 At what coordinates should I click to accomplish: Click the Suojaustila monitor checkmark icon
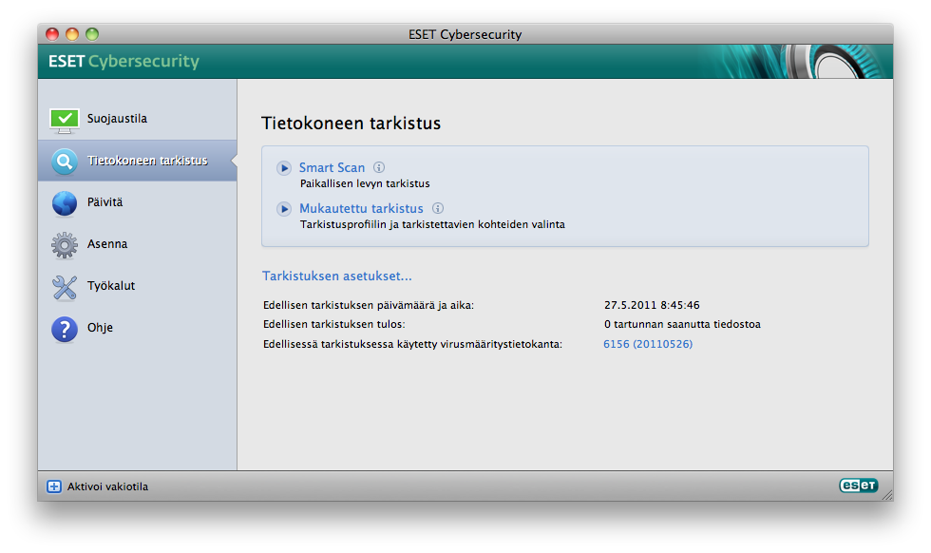pos(65,120)
